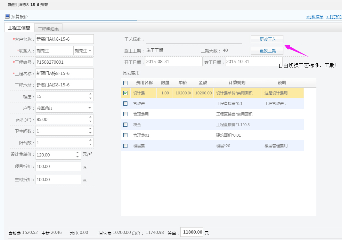This screenshot has width=342, height=240.
Task: Increase 卫生间数 using up spinner arrow
Action: pyautogui.click(x=90, y=129)
